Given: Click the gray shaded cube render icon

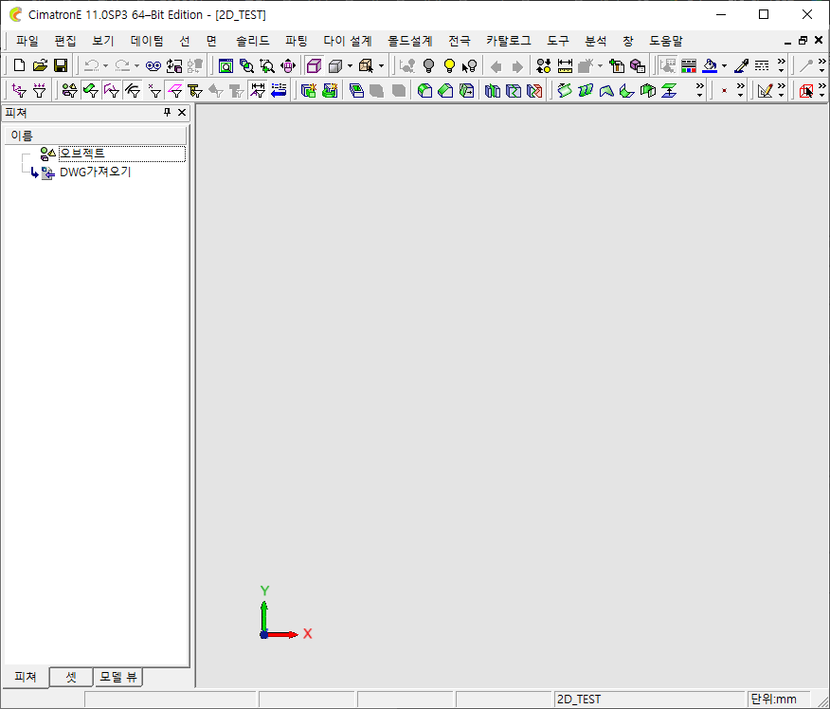Looking at the screenshot, I should [335, 65].
